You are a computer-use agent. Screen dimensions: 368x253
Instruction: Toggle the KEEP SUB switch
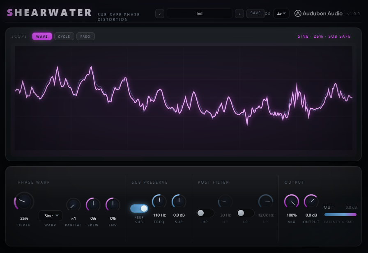(x=139, y=208)
